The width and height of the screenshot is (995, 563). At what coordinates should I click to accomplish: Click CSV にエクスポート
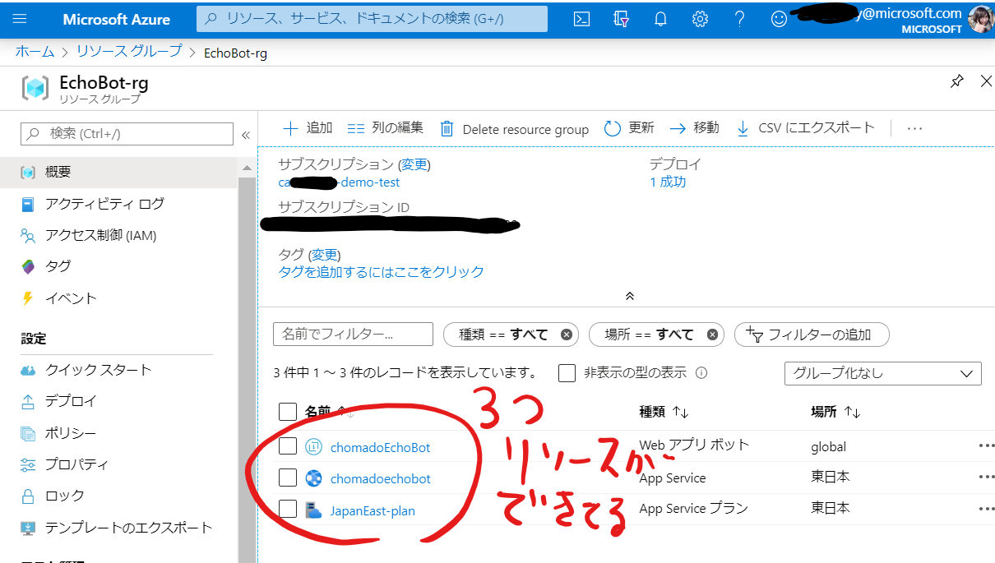tap(806, 128)
